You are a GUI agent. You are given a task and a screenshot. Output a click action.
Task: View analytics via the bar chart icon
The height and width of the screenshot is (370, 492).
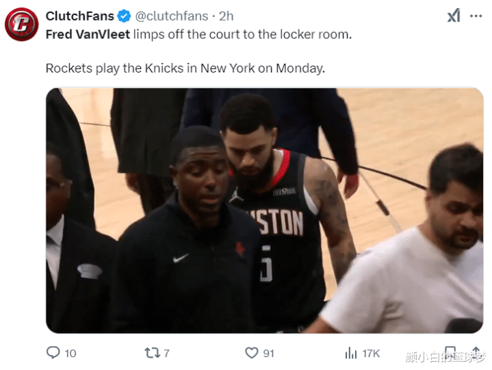point(351,353)
